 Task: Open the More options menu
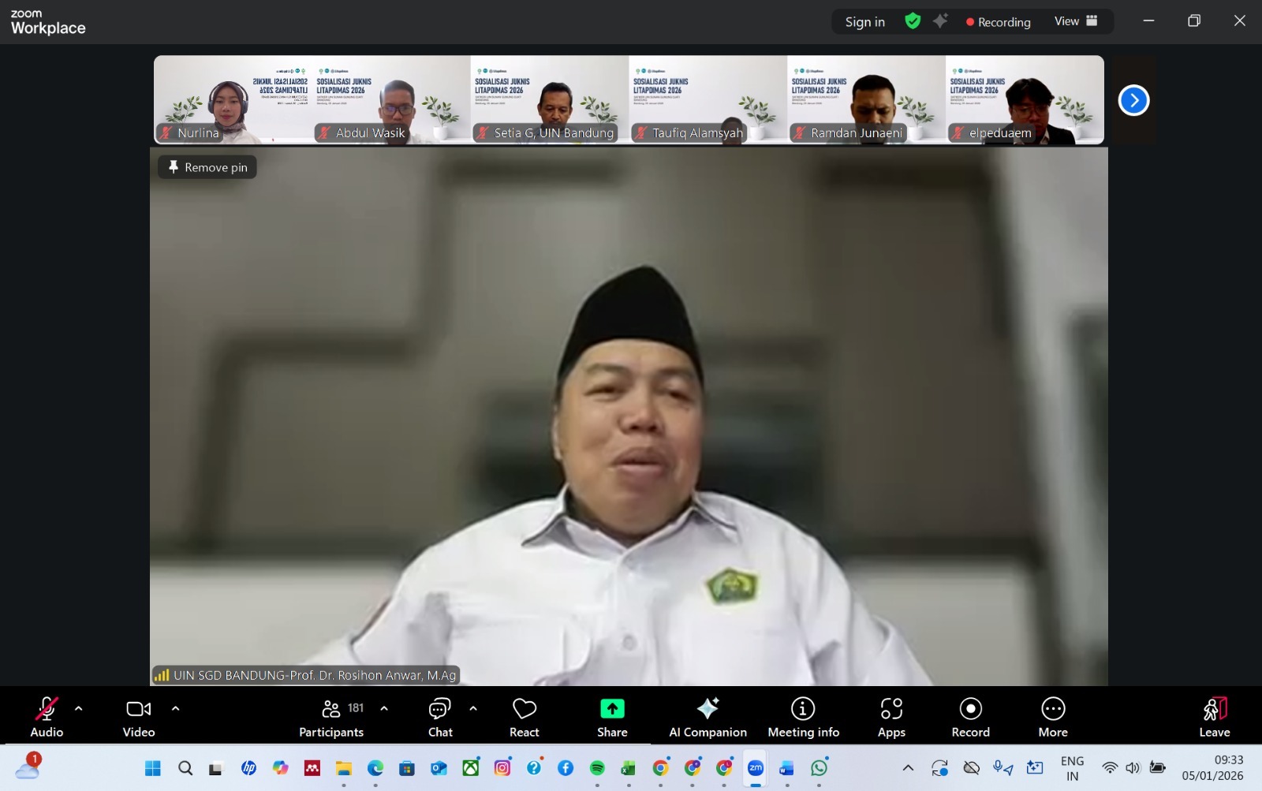[x=1053, y=717]
